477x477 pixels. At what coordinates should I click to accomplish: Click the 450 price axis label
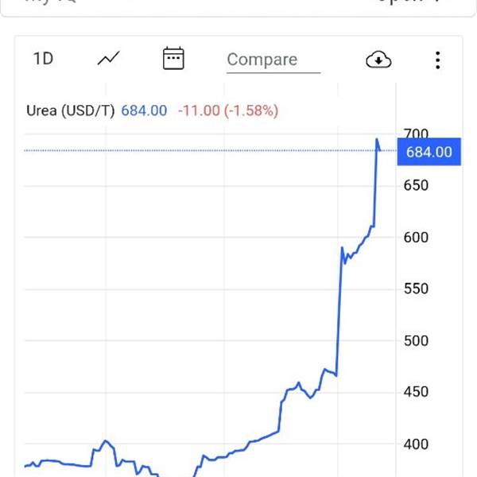(417, 392)
